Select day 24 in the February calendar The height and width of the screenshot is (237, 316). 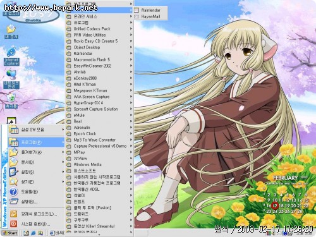pos(275,211)
